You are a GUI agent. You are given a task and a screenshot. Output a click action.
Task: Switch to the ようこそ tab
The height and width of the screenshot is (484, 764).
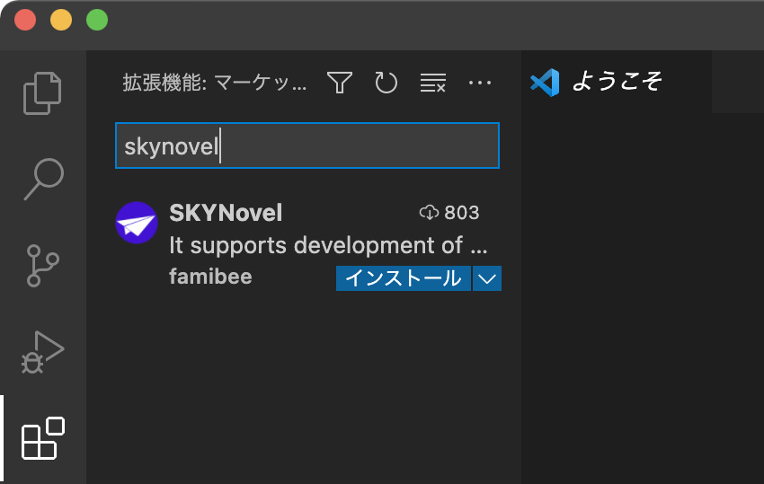coord(617,82)
